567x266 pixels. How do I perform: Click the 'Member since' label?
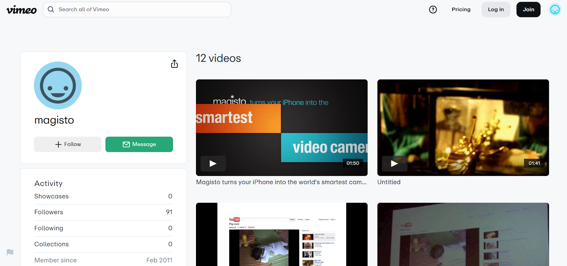click(55, 260)
